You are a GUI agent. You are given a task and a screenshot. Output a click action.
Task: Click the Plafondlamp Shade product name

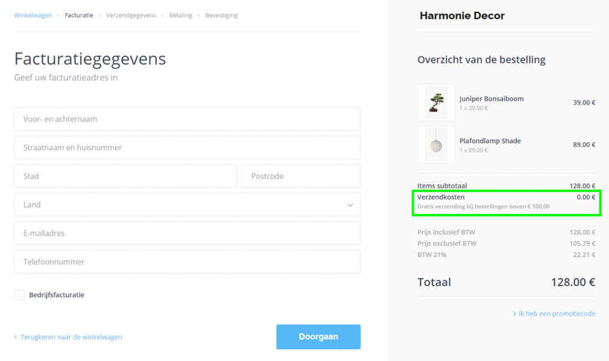tap(490, 141)
